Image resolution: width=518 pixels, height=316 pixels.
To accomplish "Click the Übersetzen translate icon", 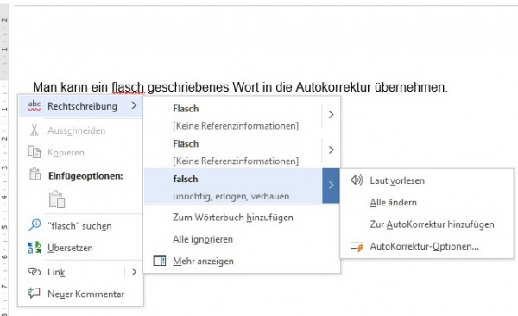I will pos(34,248).
